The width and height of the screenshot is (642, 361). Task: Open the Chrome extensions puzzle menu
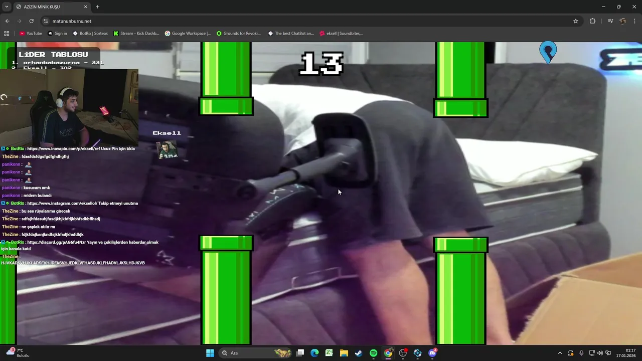pos(592,21)
